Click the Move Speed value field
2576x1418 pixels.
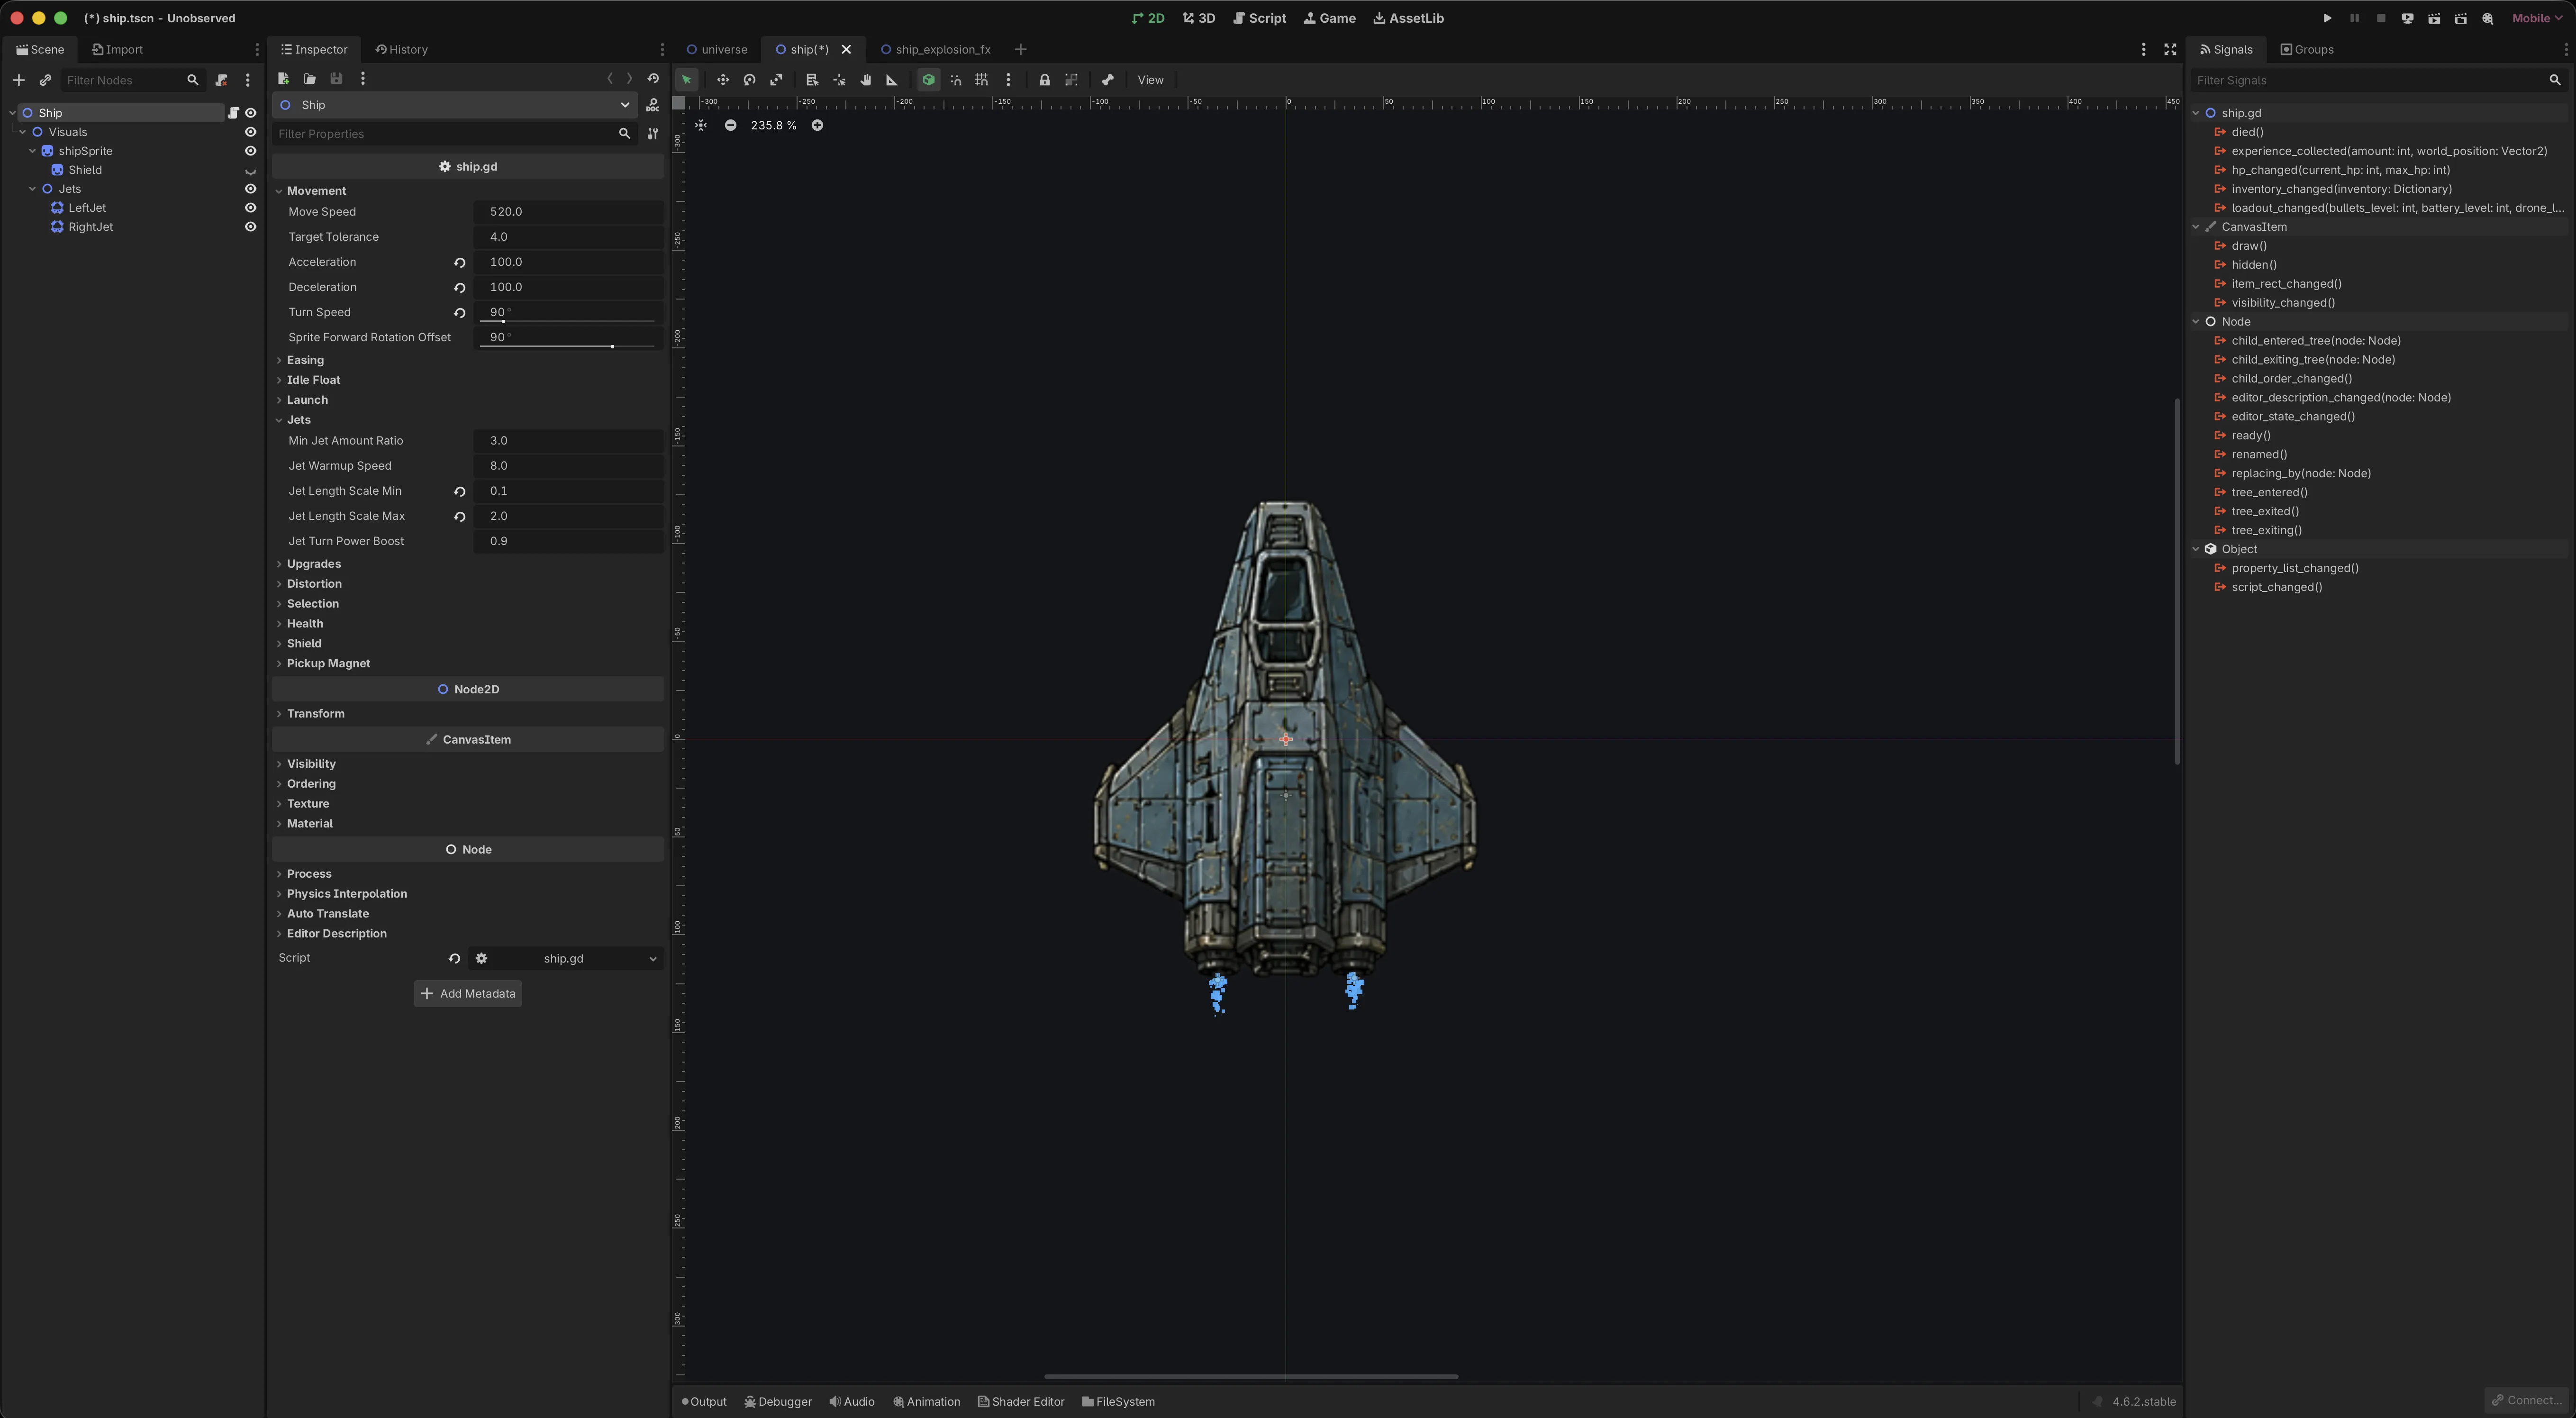(x=568, y=212)
